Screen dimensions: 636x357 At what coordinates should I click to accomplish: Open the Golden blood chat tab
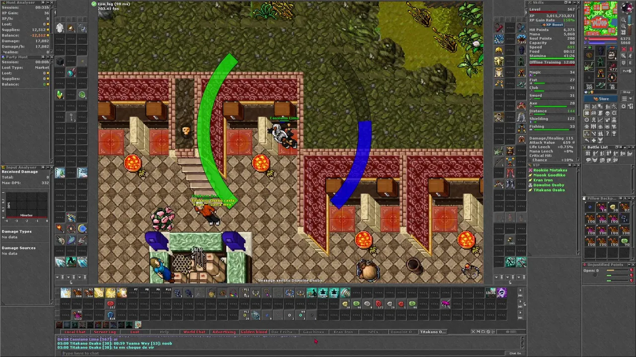pos(254,332)
